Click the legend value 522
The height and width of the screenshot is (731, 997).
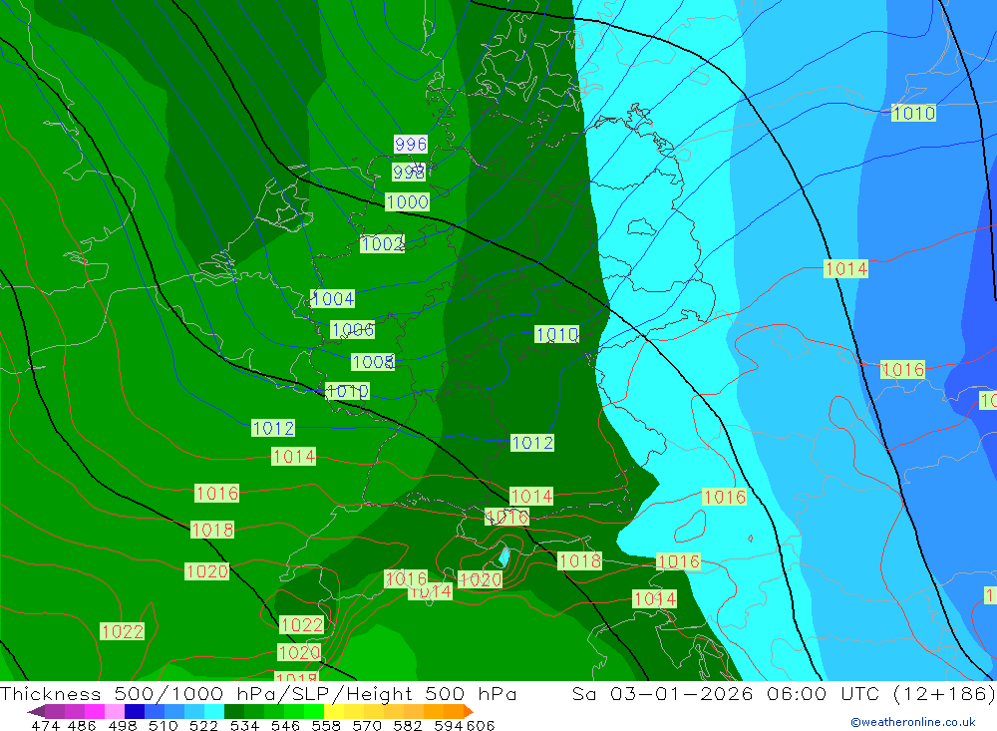203,726
